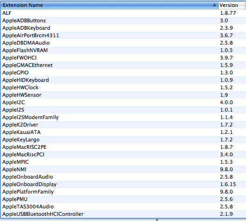Select the AppleNMI row
The width and height of the screenshot is (246, 221).
click(x=123, y=169)
